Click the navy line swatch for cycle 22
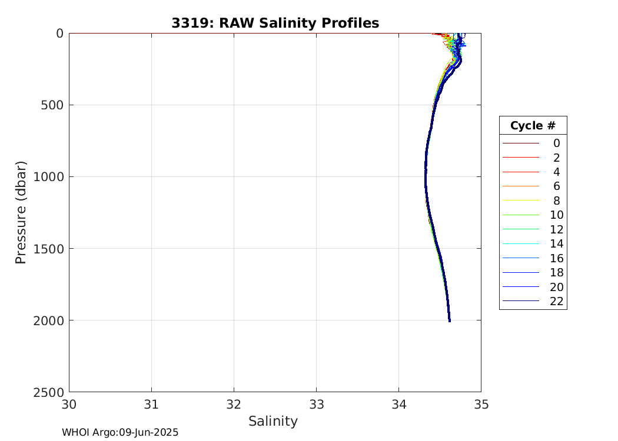Screen dimensions: 618x441 click(x=521, y=301)
